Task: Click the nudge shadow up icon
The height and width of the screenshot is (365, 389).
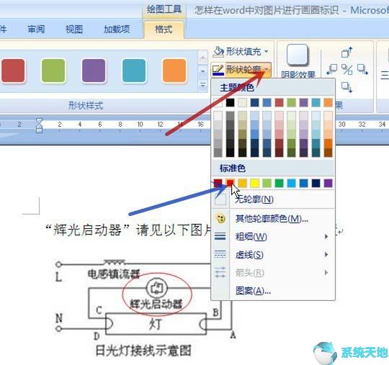Action: point(346,52)
